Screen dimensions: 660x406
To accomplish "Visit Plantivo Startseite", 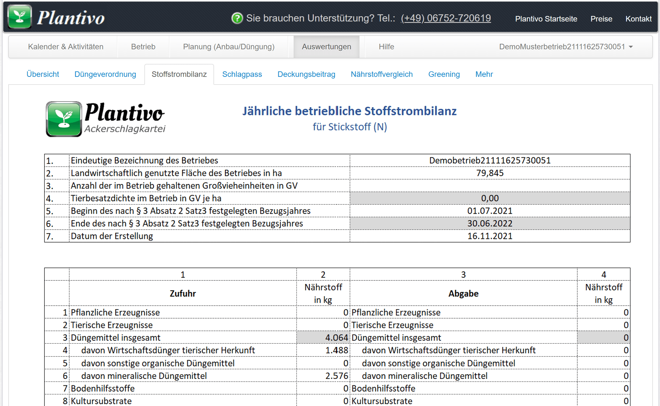I will (x=546, y=19).
